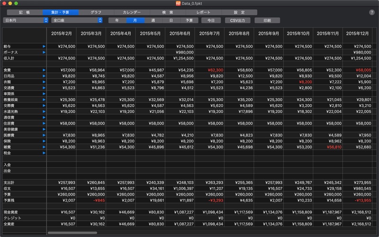Click the 全資産 row label
Screen dimensions: 379x237
tap(9, 224)
